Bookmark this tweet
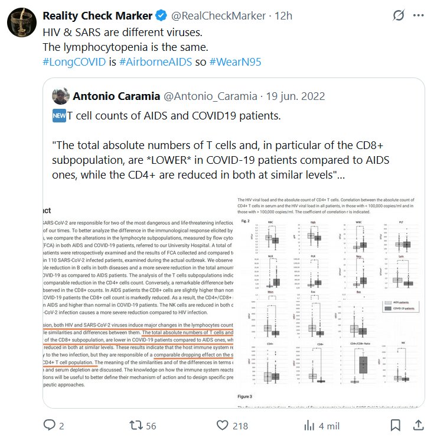 396,425
